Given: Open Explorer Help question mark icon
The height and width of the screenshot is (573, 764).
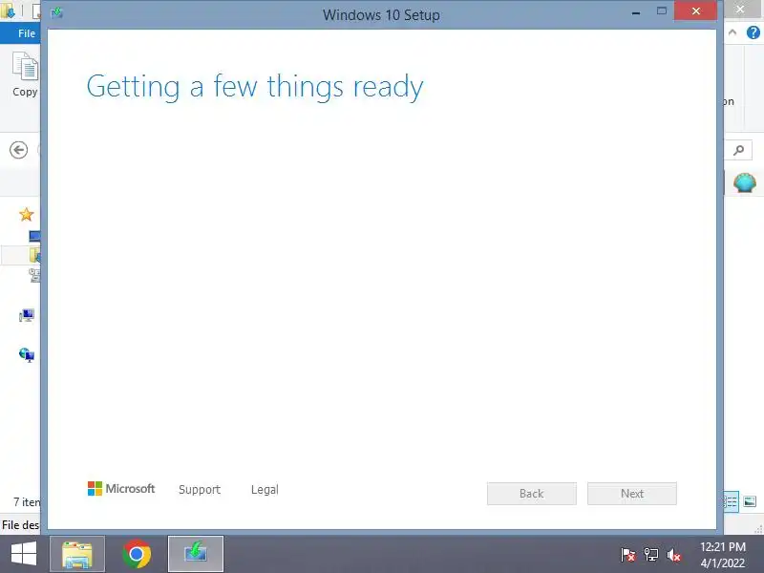Looking at the screenshot, I should (x=753, y=32).
